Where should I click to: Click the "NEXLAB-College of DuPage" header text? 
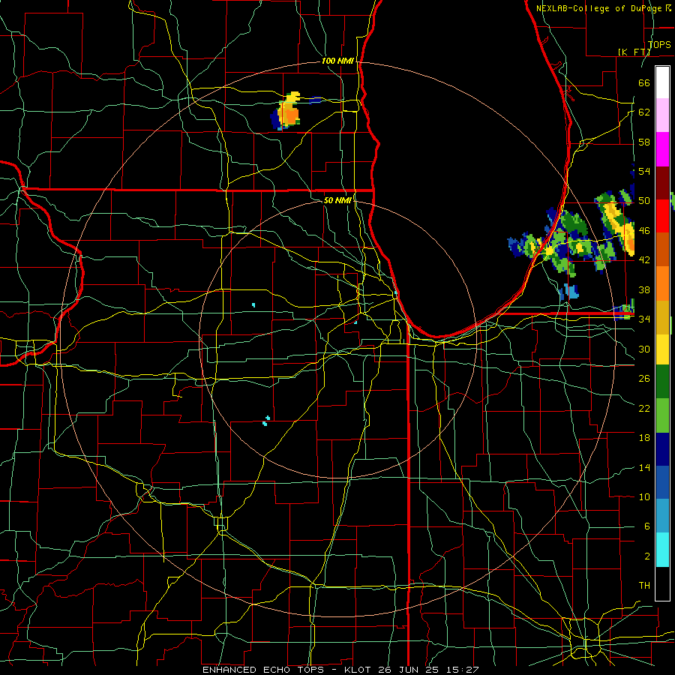(x=598, y=8)
